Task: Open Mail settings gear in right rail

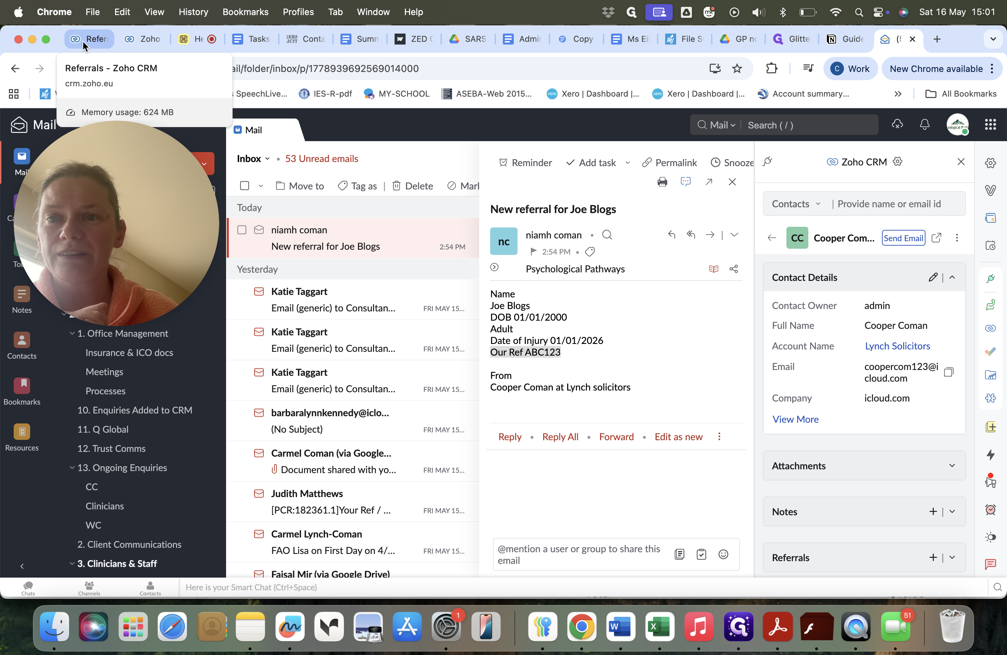Action: coord(991,163)
